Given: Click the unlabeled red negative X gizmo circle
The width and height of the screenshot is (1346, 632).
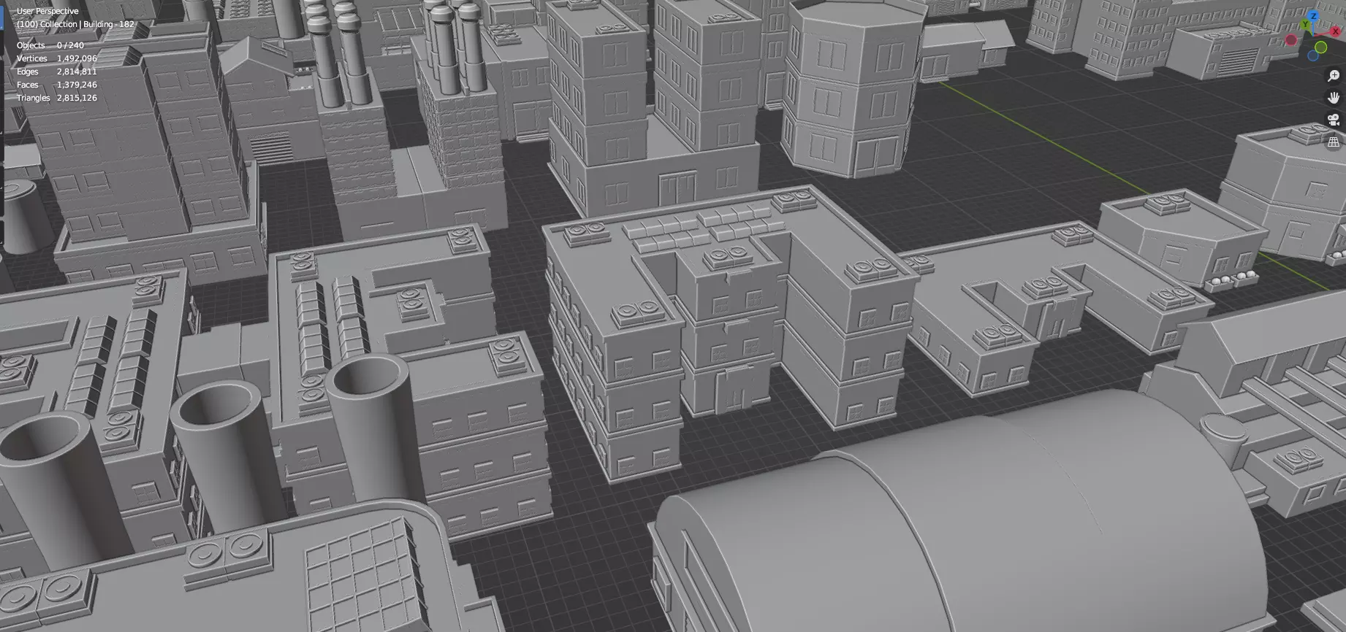Looking at the screenshot, I should pos(1291,39).
